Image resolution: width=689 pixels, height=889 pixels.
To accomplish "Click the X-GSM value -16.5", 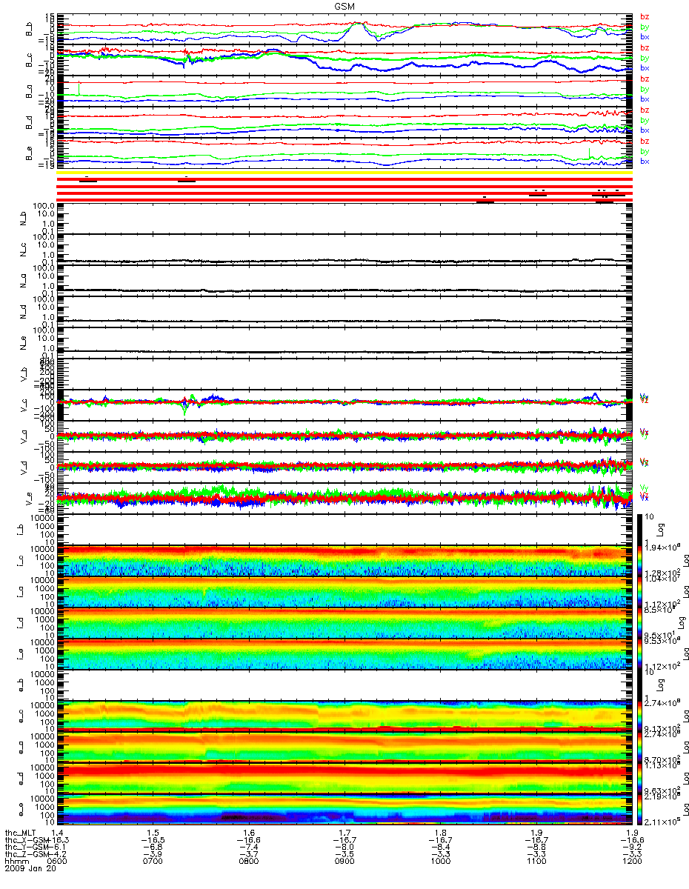I will (x=153, y=840).
